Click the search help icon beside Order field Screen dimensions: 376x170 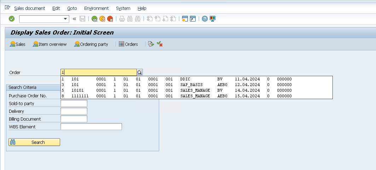(140, 72)
